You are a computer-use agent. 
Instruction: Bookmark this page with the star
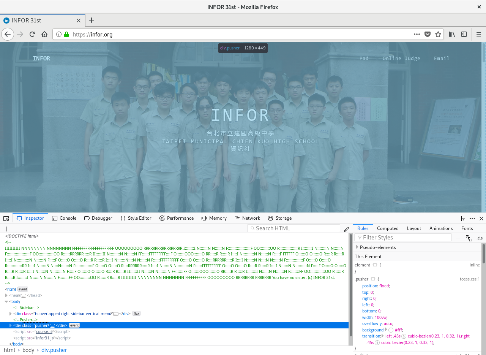[438, 34]
